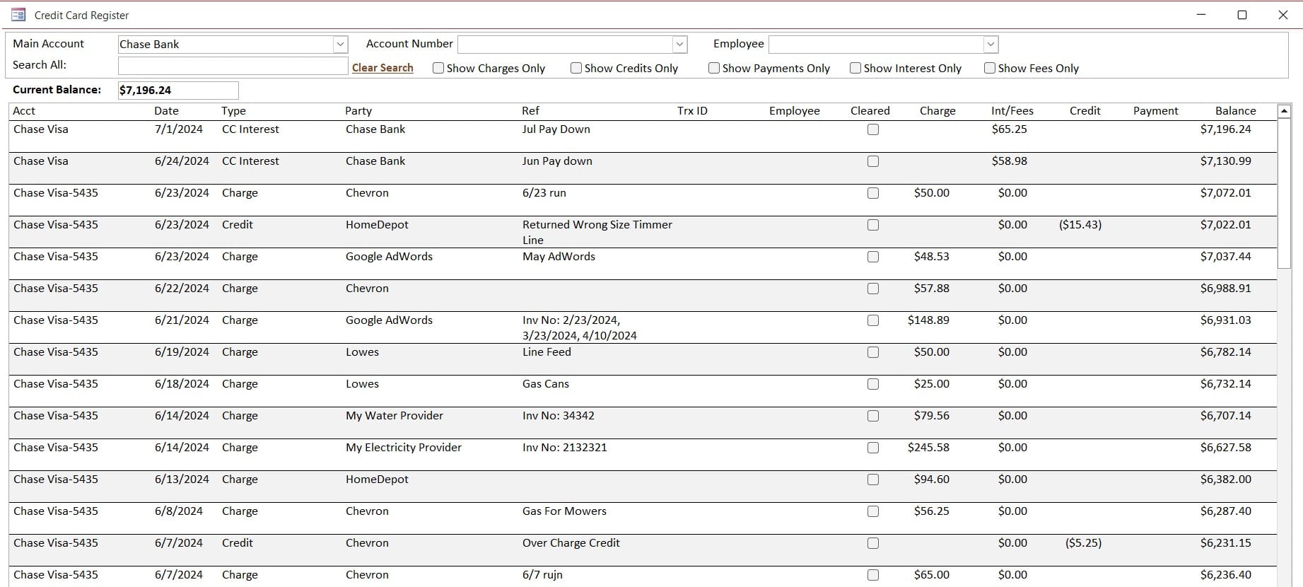Image resolution: width=1303 pixels, height=587 pixels.
Task: Click the ($15.43) credit amount
Action: coord(1080,225)
